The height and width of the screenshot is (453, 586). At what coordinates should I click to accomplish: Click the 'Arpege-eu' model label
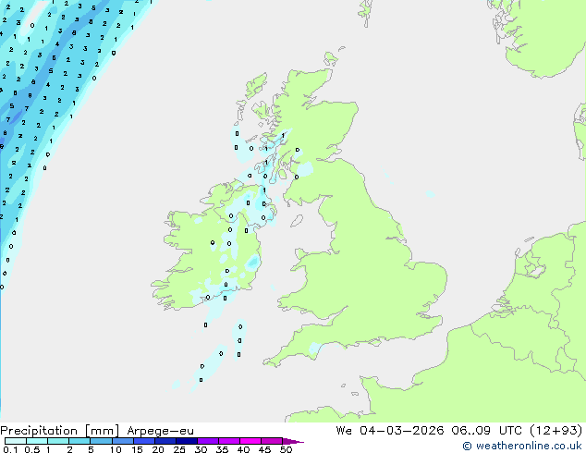(x=160, y=431)
